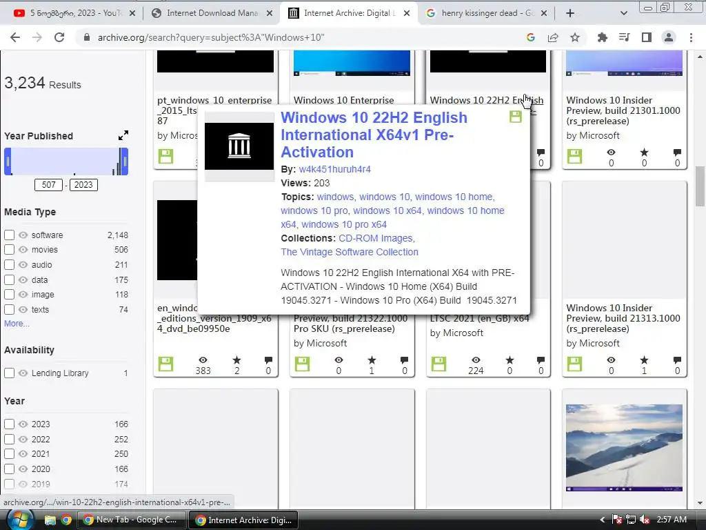Go back with the browser back arrow
706x530 pixels.
point(15,37)
